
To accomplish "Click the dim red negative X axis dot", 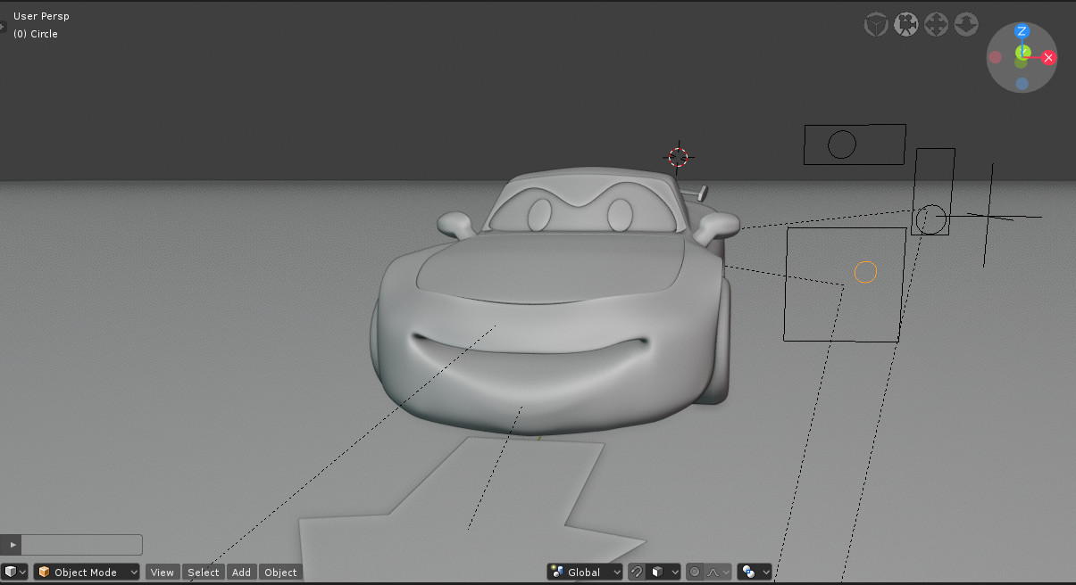I will click(995, 57).
